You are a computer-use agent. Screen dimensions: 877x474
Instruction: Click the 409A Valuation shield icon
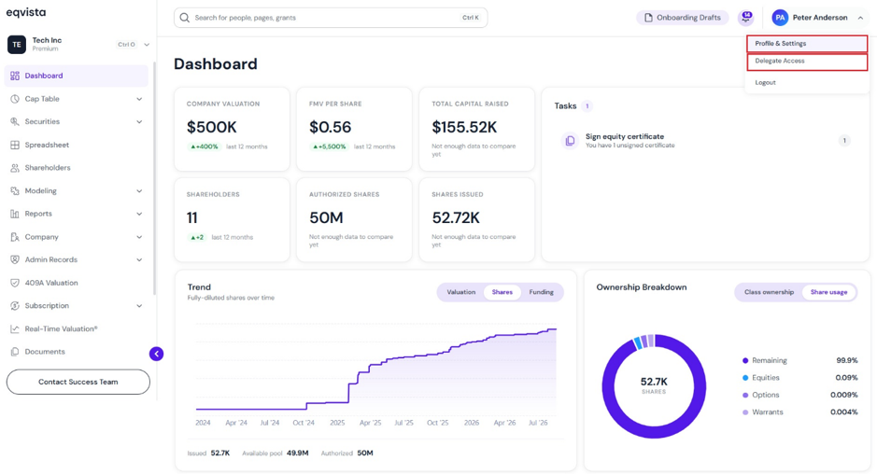click(15, 283)
